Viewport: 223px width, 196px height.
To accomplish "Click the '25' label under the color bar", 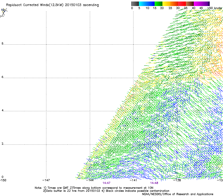I will 170,8.
